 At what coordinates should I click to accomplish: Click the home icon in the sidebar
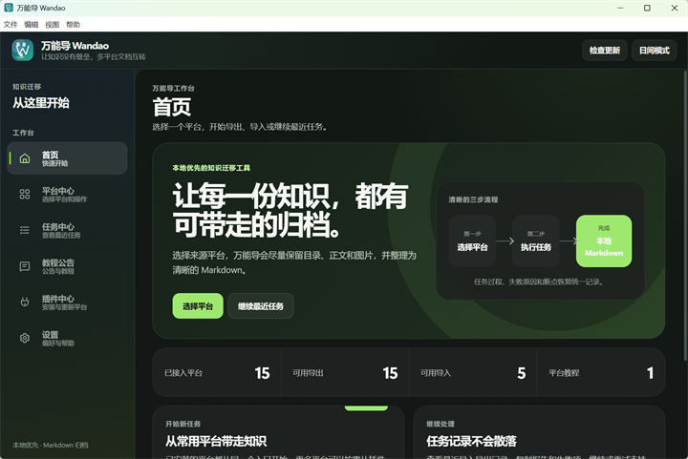[25, 158]
